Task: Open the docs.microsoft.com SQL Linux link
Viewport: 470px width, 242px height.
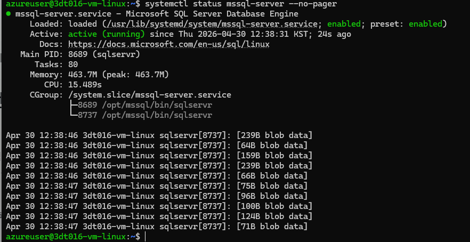Action: [169, 44]
